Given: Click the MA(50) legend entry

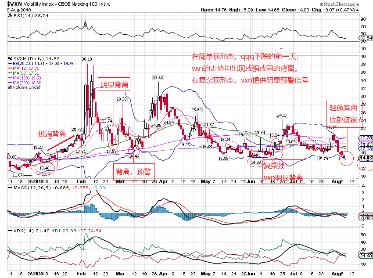Looking at the screenshot, I should [x=26, y=73].
